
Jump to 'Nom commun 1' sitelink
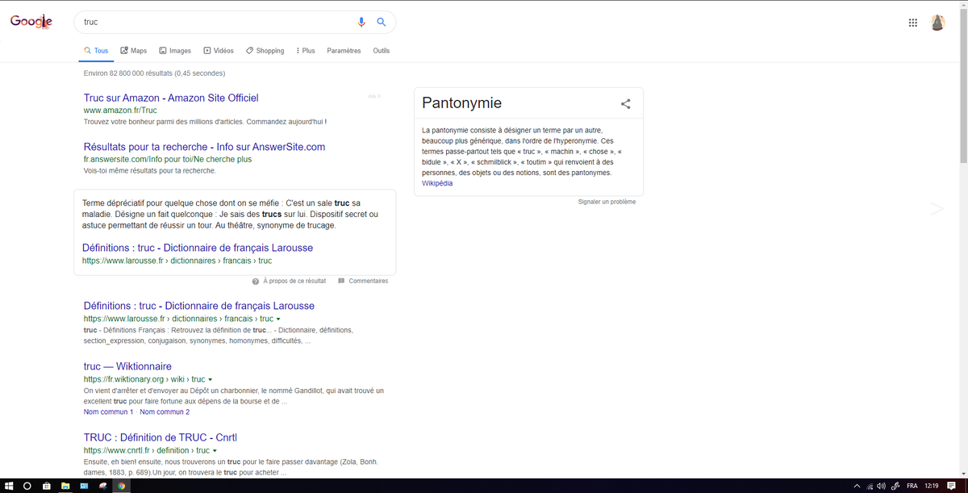108,412
